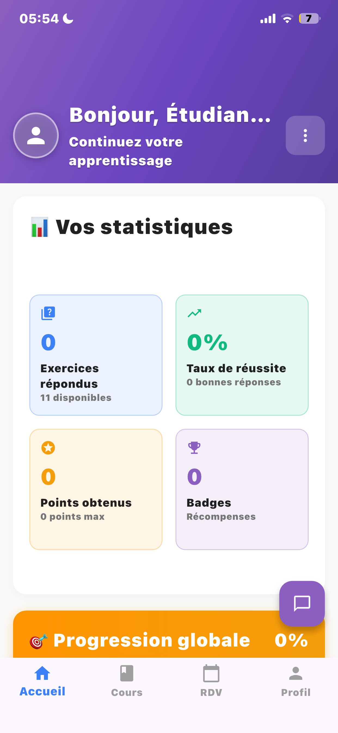Switch to the Cours tab
The height and width of the screenshot is (733, 338).
pyautogui.click(x=127, y=681)
